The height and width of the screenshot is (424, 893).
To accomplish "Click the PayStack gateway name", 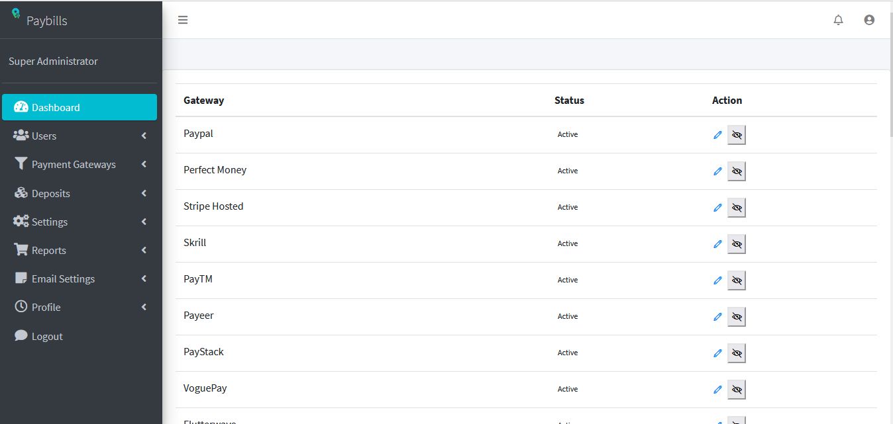I will tap(203, 352).
